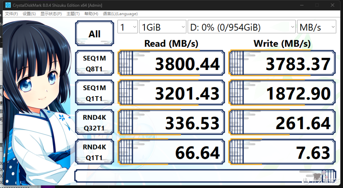Minimize the CrystalDiskMark window
343x188 pixels.
[x=302, y=5]
